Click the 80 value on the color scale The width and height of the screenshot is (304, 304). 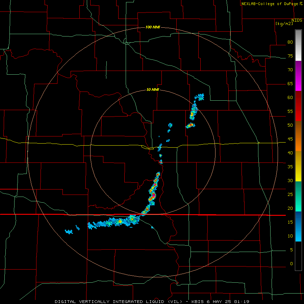point(290,42)
